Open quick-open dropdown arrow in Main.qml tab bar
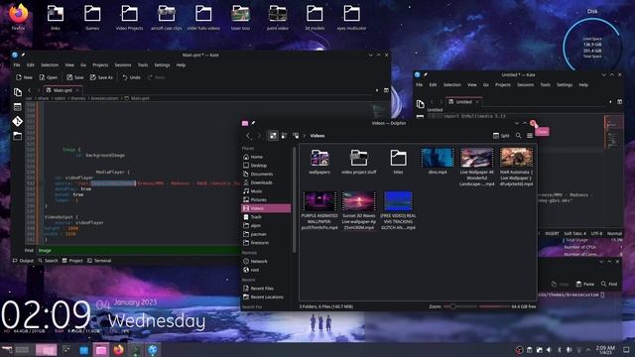Image resolution: width=635 pixels, height=357 pixels. (377, 90)
